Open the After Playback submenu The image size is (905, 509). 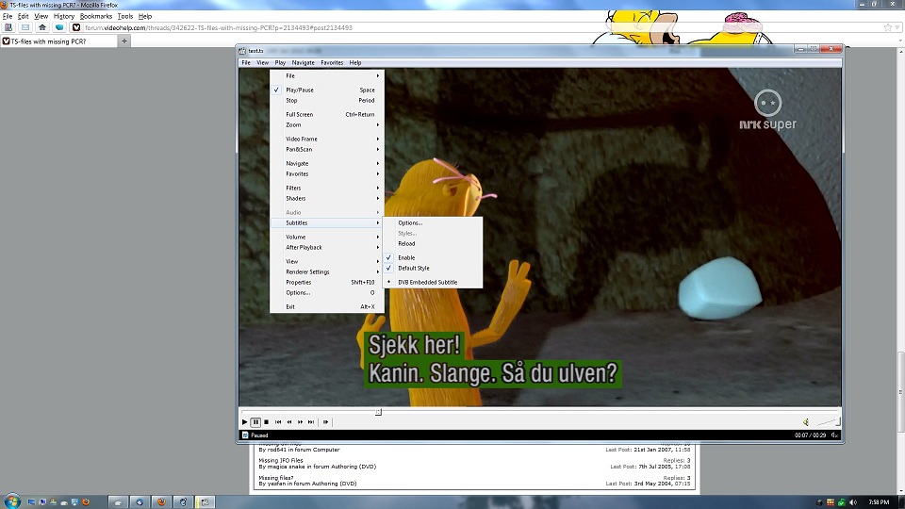pos(327,248)
